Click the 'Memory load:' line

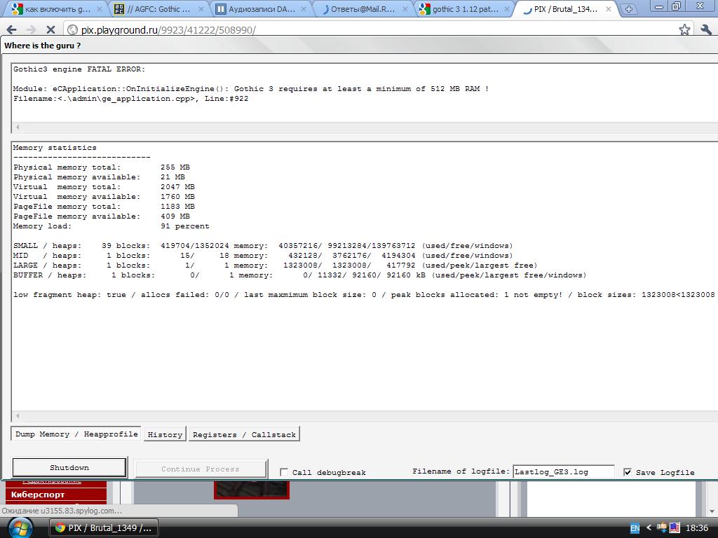click(111, 226)
